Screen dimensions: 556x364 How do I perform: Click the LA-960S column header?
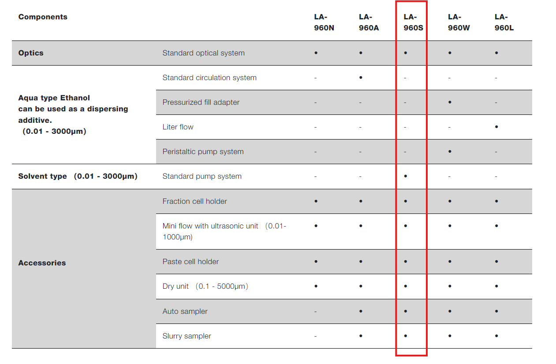(x=413, y=22)
